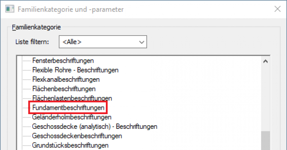Click the Liste filtern label
287x150 pixels.
click(32, 42)
